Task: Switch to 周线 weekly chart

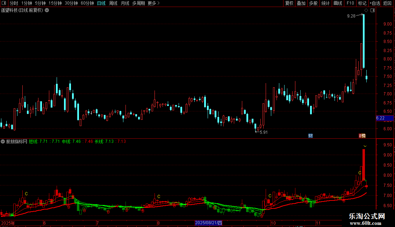Action: coord(113,3)
